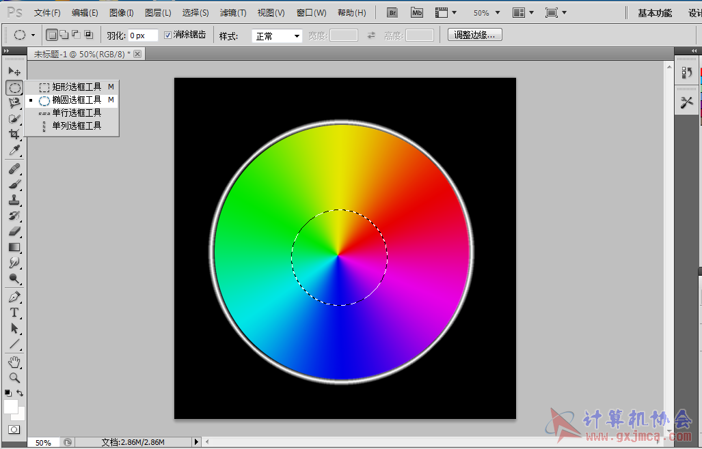This screenshot has height=449, width=702.
Task: Expand the right panel dock
Action: (694, 51)
